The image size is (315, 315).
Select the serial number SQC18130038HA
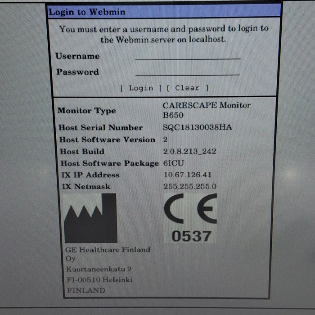[x=197, y=127]
